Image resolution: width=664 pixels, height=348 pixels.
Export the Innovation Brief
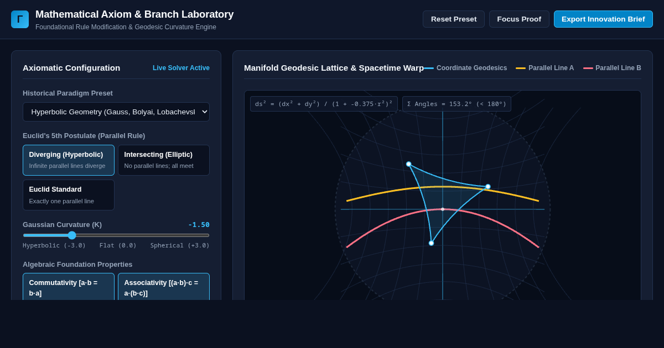click(x=603, y=19)
